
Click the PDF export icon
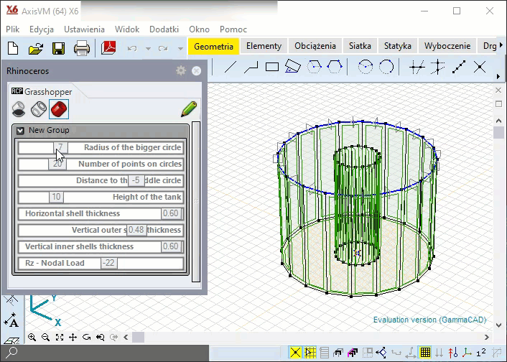pyautogui.click(x=108, y=49)
